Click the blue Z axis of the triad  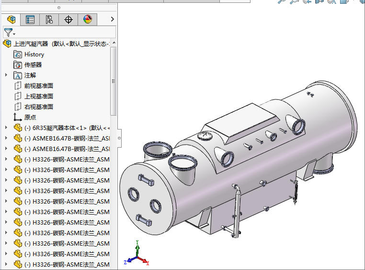pos(130,260)
